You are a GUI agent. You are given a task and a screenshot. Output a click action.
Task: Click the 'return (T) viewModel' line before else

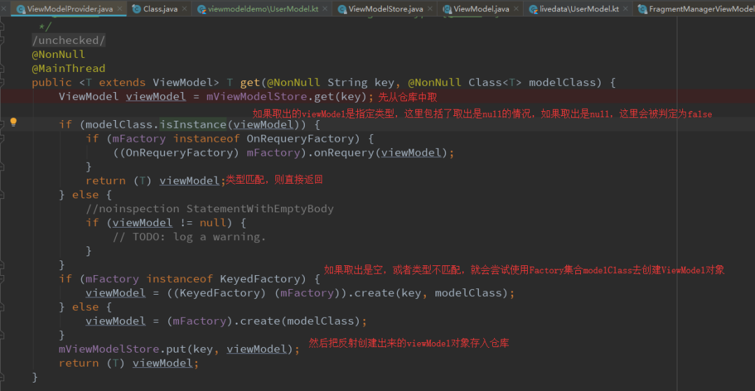coord(155,181)
